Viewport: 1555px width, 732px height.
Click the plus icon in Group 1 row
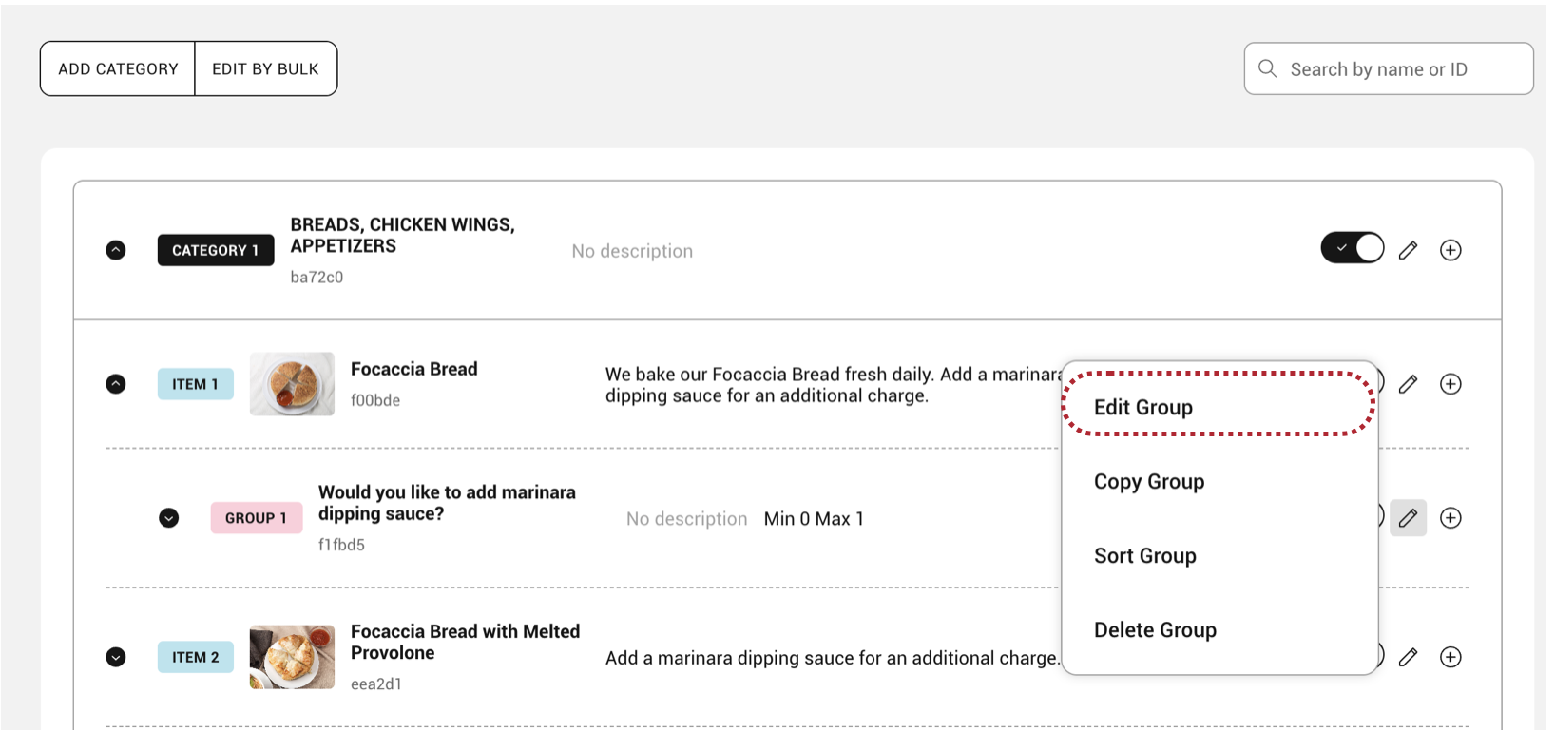coord(1450,518)
